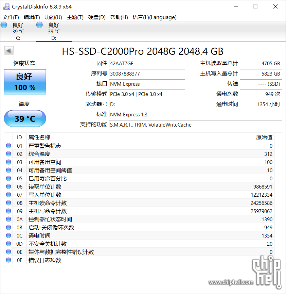Click the 综合温度 attribute name
The width and height of the screenshot is (286, 294).
(x=39, y=154)
